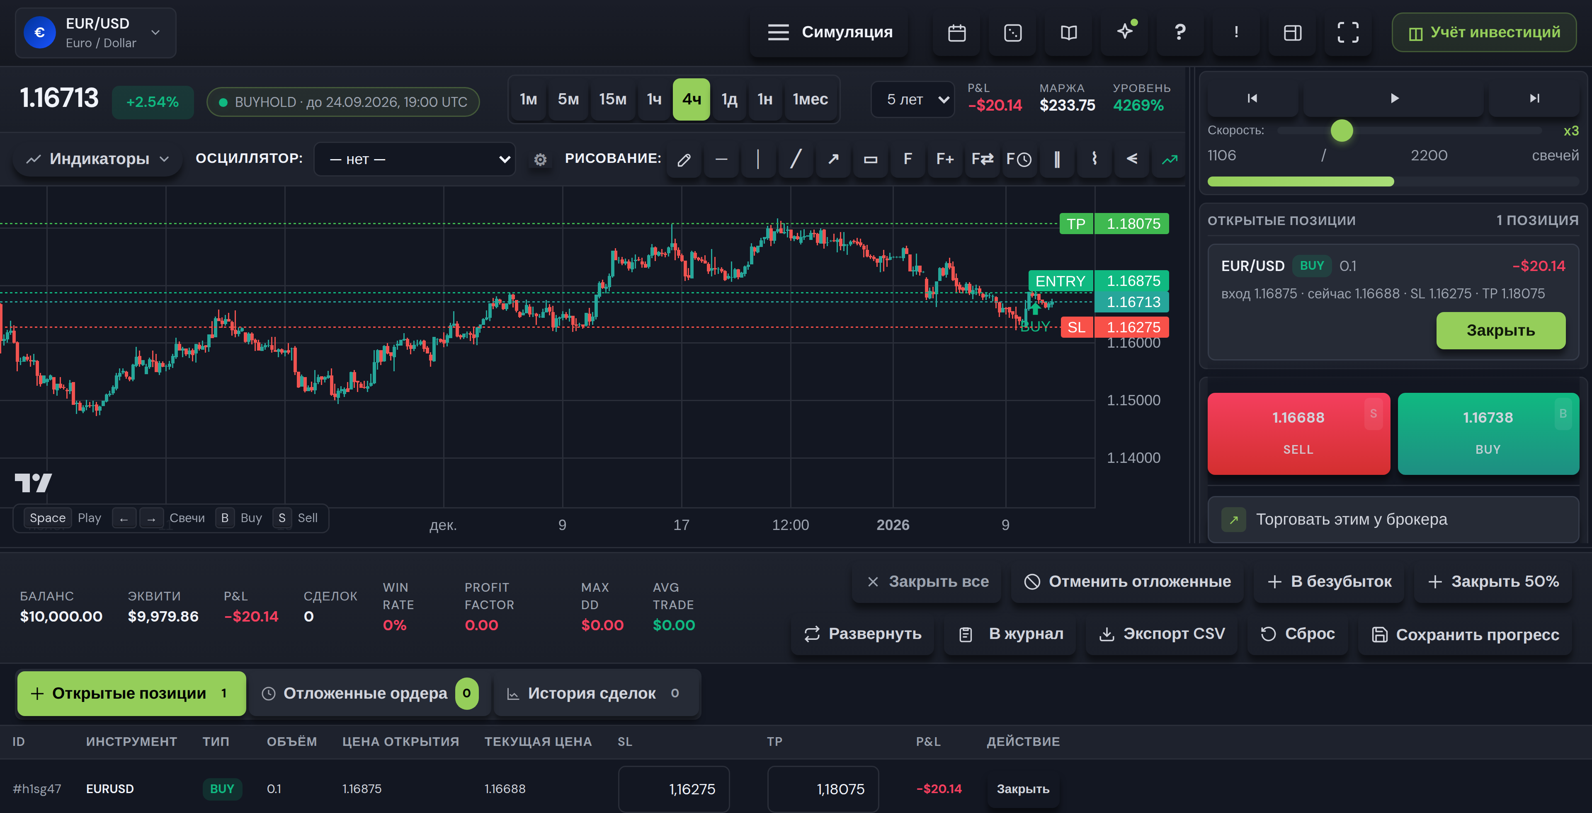Click the dice random-date icon

coord(1012,32)
